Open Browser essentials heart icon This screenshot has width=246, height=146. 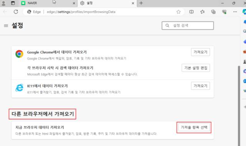point(224,12)
